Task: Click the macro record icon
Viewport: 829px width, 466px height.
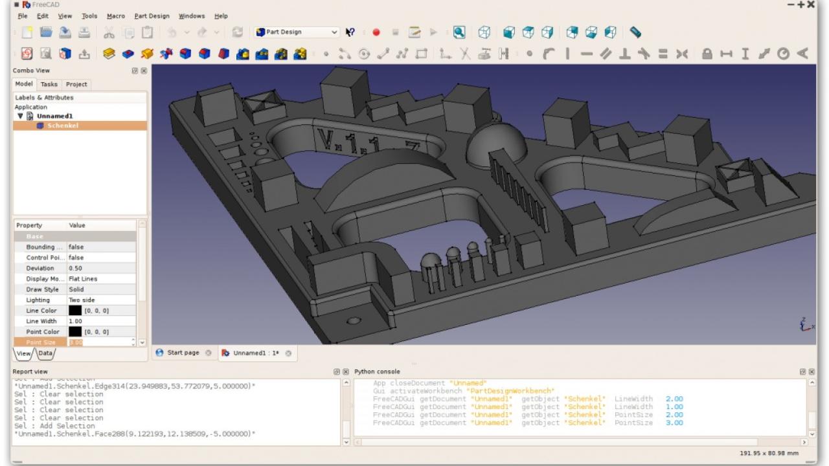Action: 376,32
